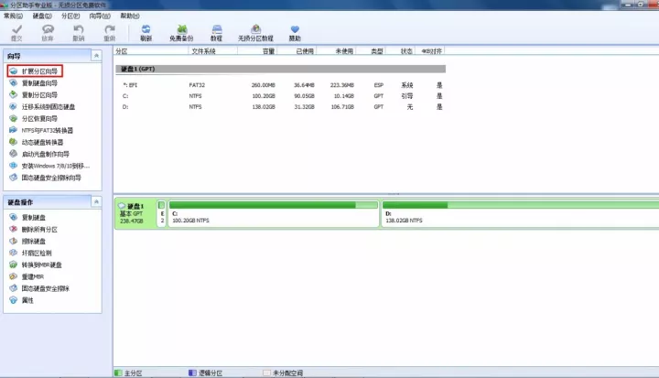This screenshot has width=659, height=378.
Task: Click the 撤销 (Undo) toolbar icon
Action: pos(78,33)
